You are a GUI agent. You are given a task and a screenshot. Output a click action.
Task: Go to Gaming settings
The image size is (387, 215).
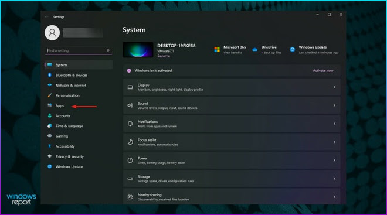pos(79,136)
